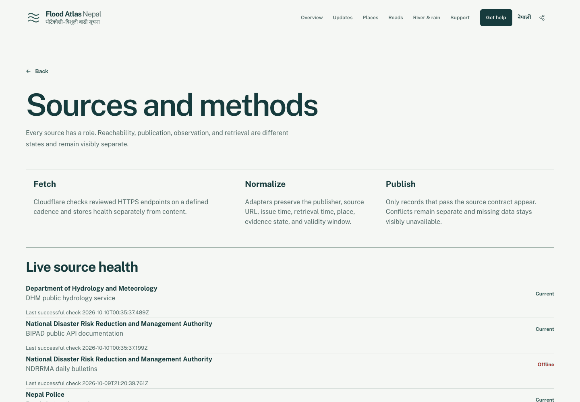
Task: Click the 'Only records that pass' description
Action: (461, 212)
